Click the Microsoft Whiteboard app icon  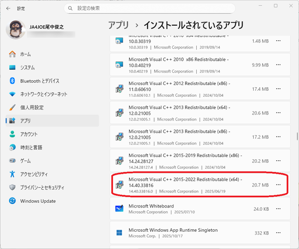click(x=120, y=208)
